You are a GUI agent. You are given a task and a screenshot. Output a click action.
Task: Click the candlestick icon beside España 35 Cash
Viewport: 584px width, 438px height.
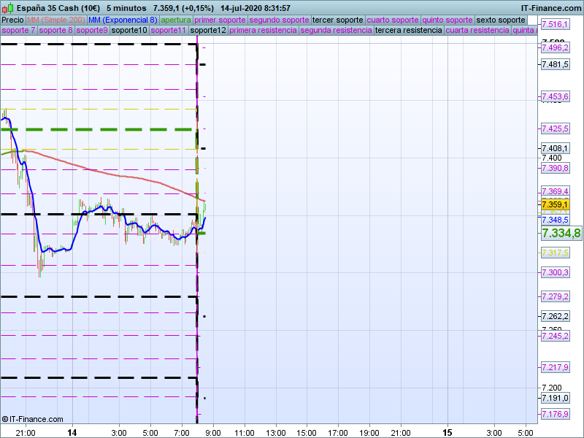(8, 8)
